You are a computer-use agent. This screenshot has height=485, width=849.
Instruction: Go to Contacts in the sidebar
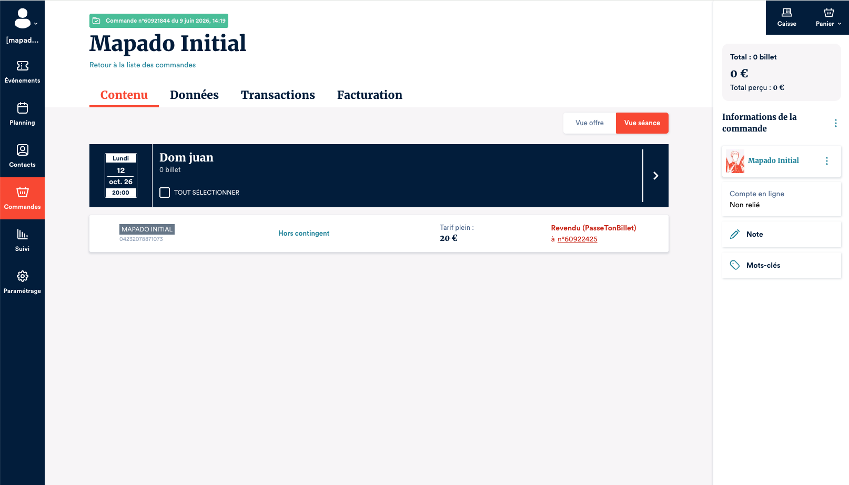pyautogui.click(x=22, y=156)
